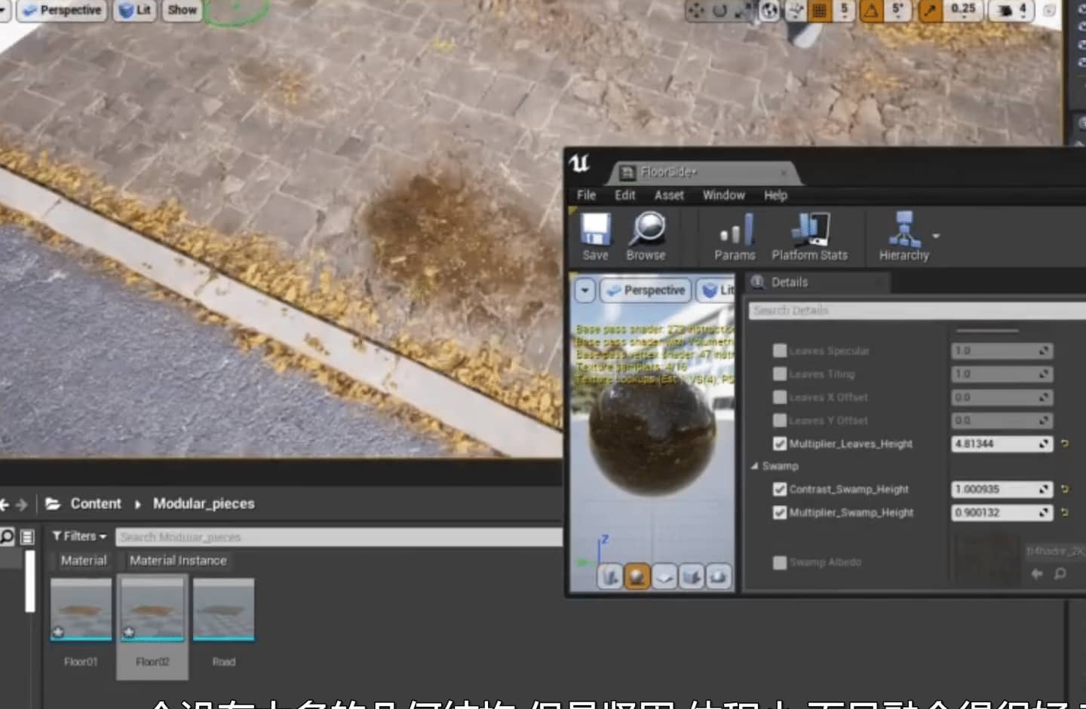Click Multiplier_Leaves_Height value slider 4.81344
The width and height of the screenshot is (1086, 709).
click(1002, 444)
